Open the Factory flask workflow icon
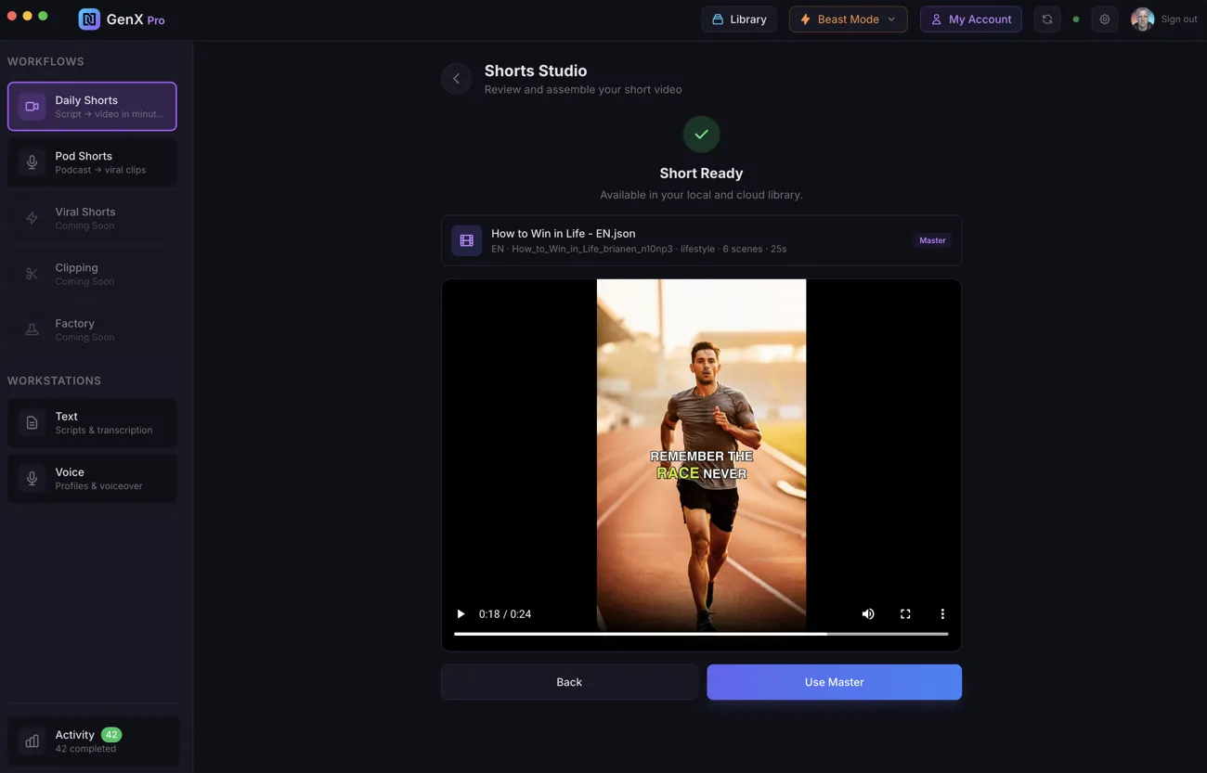 coord(33,329)
